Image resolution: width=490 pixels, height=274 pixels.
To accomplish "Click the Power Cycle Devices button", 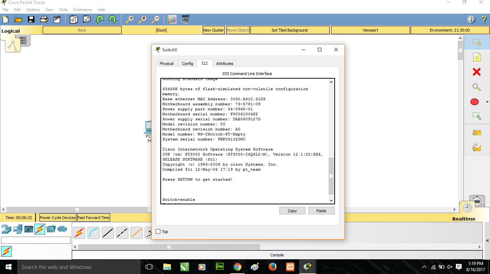I will (57, 217).
